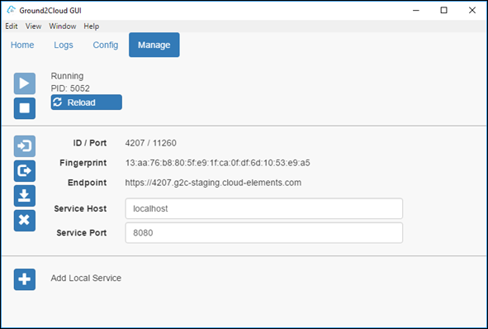The height and width of the screenshot is (329, 488).
Task: Click the logout arrow icon beside Fingerprint
Action: coord(25,171)
